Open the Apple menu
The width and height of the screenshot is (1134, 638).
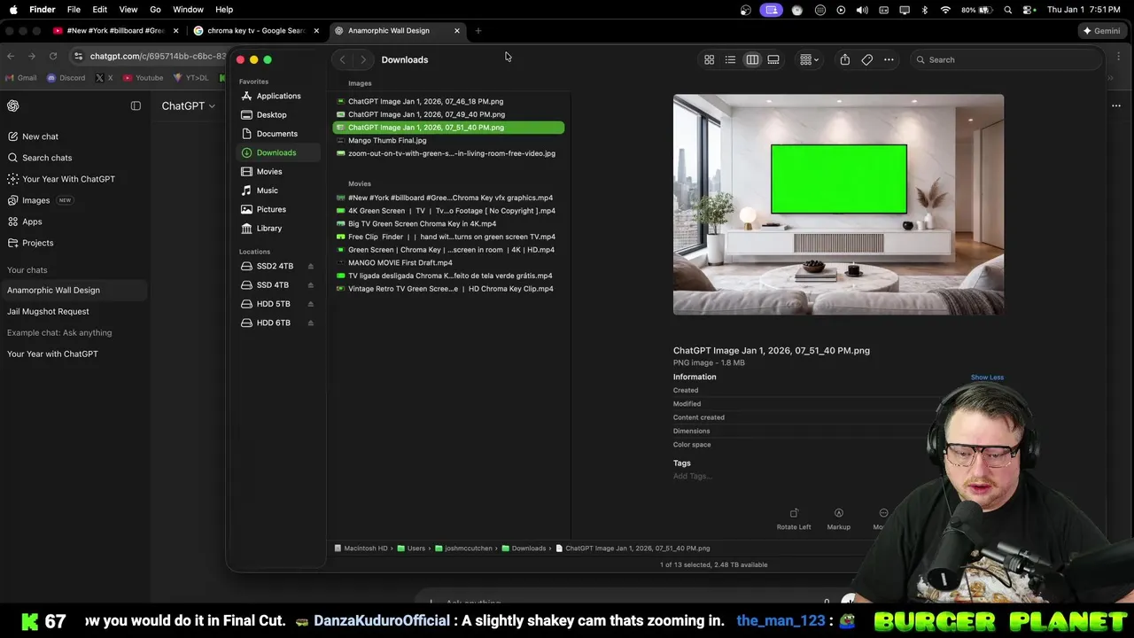point(13,10)
